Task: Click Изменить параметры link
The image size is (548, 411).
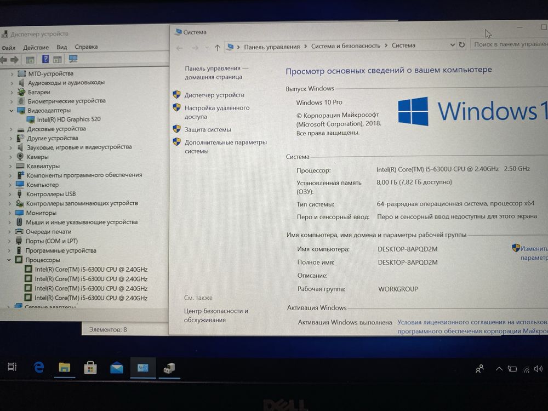Action: tap(534, 253)
